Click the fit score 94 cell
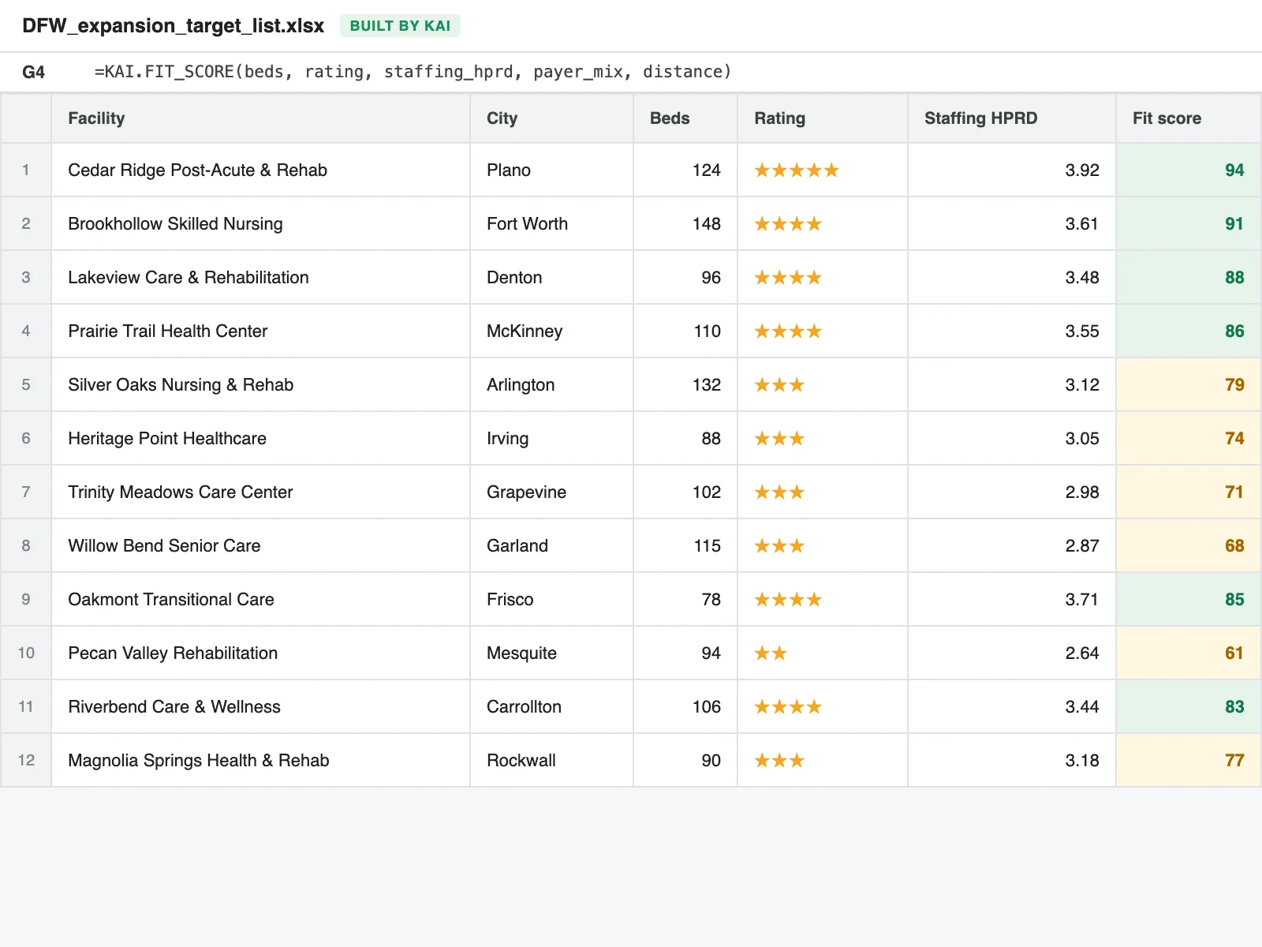This screenshot has width=1262, height=947. tap(1189, 170)
